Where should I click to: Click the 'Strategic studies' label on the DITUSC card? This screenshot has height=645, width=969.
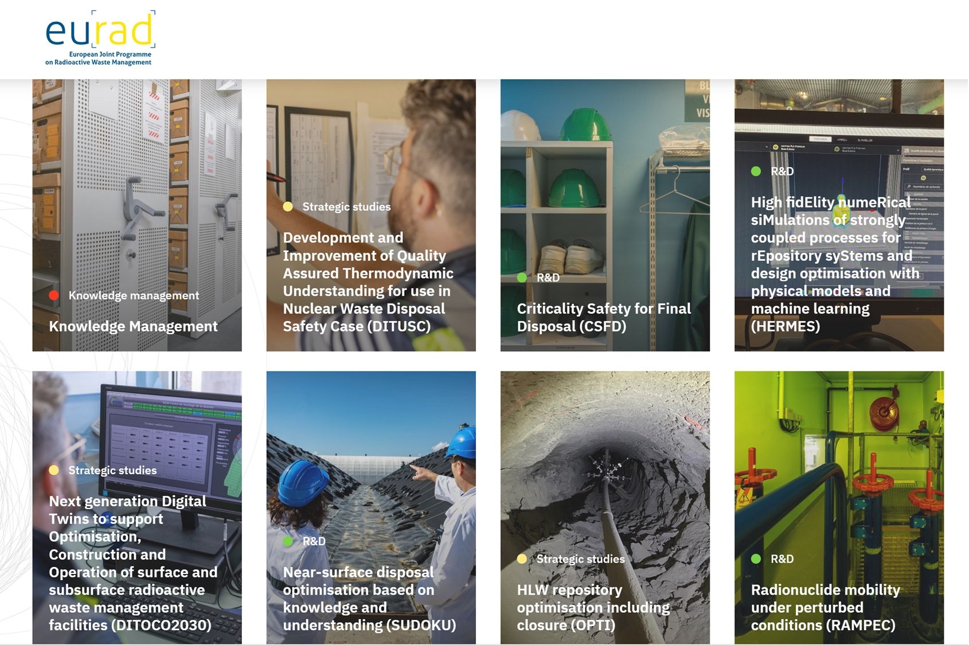click(x=346, y=206)
